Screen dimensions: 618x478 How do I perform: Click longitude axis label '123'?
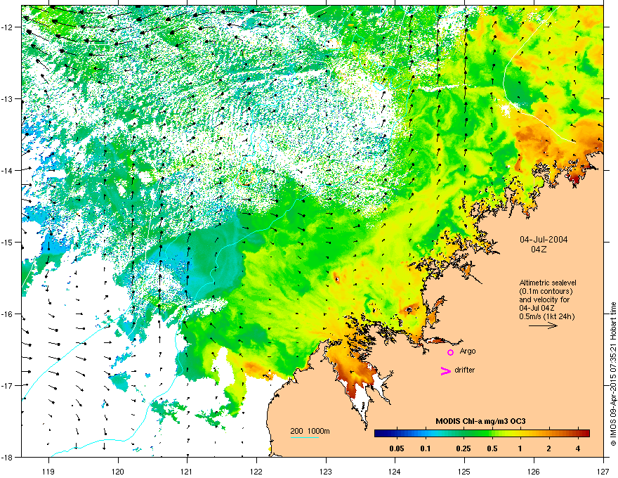tap(326, 471)
